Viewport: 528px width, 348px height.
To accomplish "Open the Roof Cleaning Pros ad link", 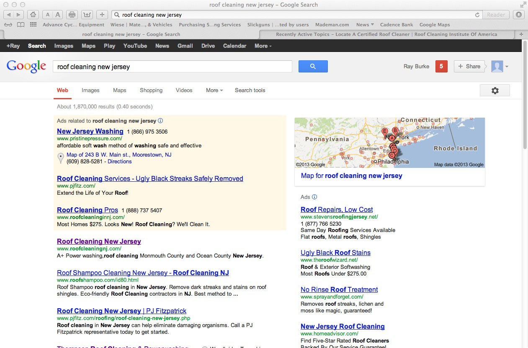I will coord(88,210).
